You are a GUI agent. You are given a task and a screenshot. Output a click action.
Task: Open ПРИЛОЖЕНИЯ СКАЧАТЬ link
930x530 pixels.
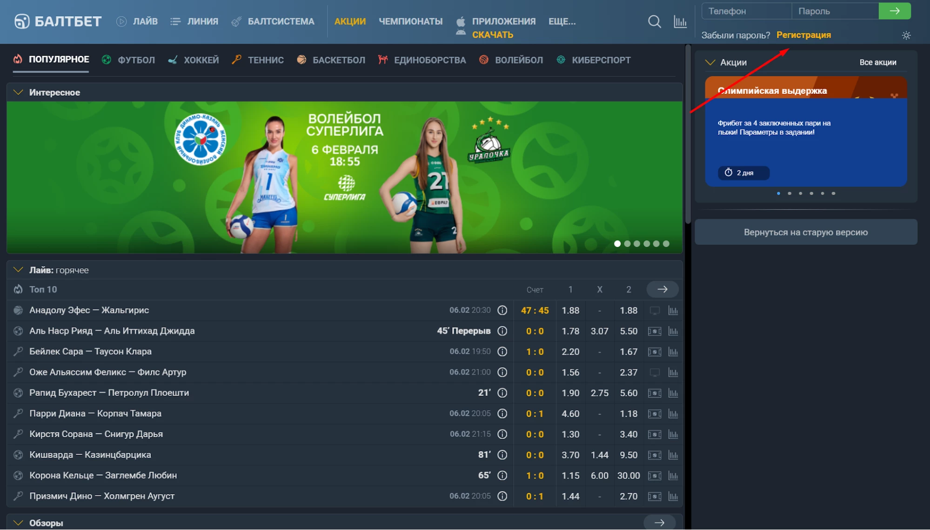pyautogui.click(x=495, y=28)
